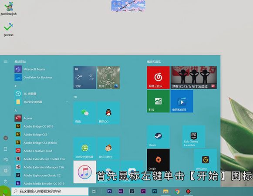Open Google Chrome from the taskbar
The image size is (253, 196).
click(x=177, y=192)
